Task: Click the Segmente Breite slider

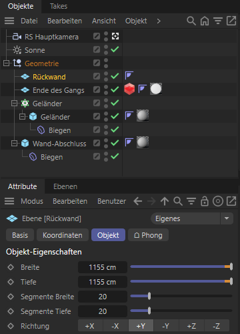Action: coord(181,297)
